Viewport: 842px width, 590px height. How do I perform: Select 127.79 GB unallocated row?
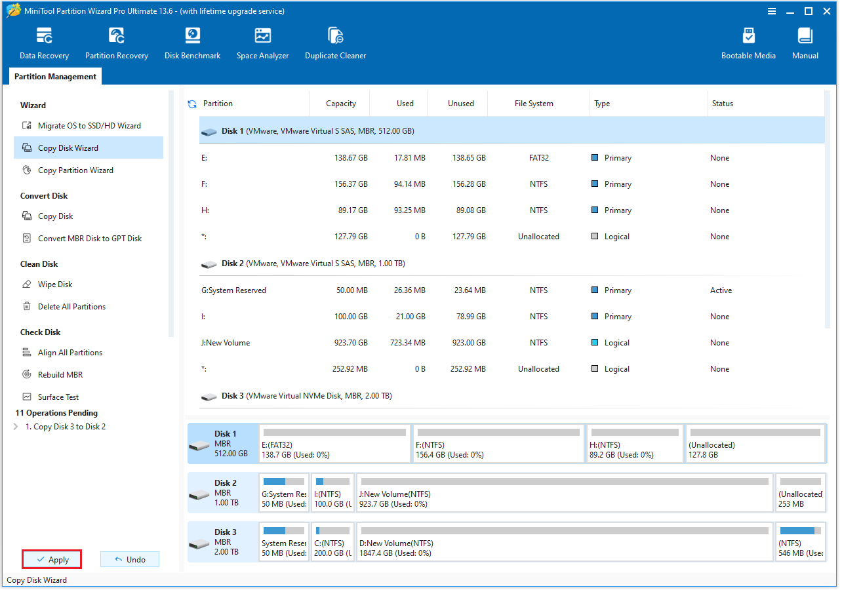click(x=511, y=237)
